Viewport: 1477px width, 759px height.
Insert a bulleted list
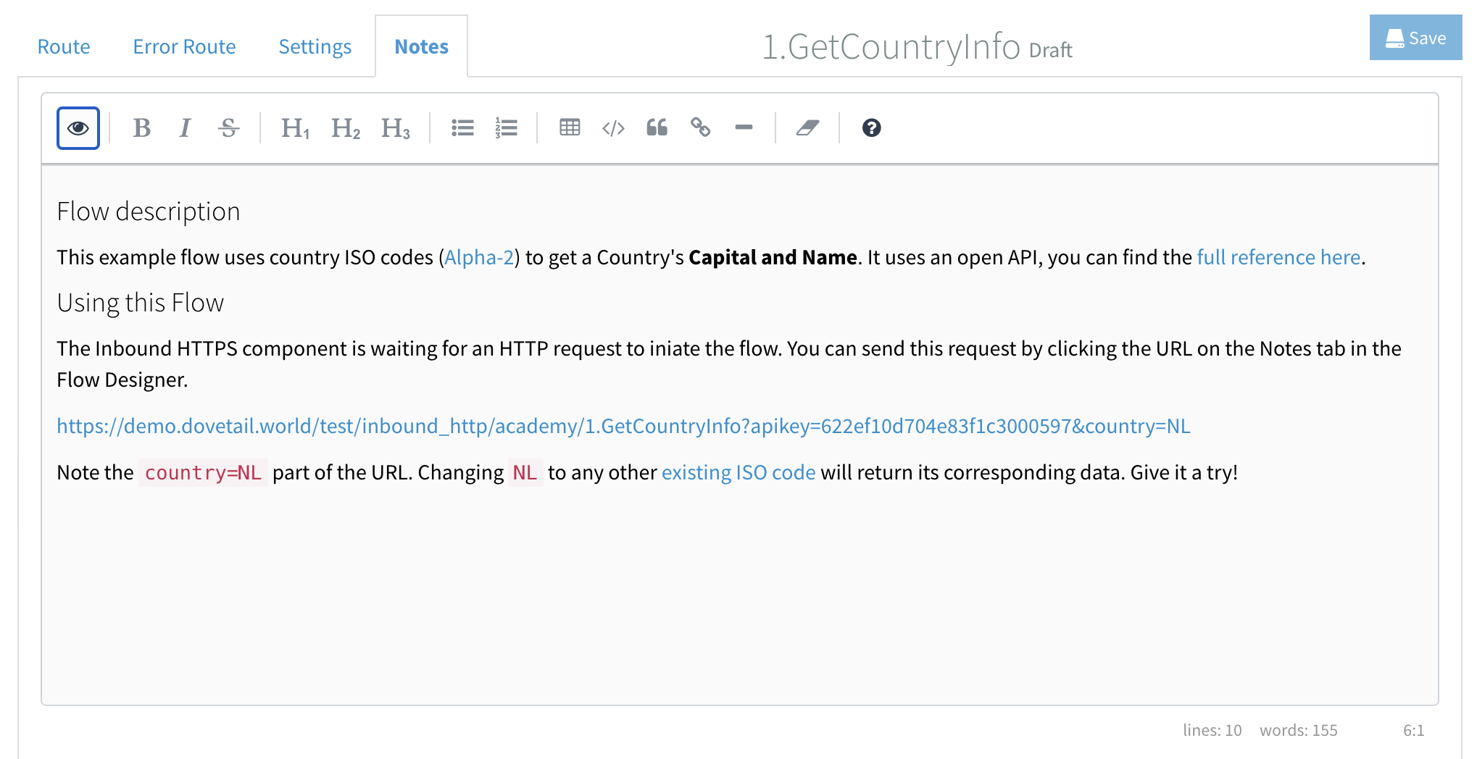[x=462, y=128]
